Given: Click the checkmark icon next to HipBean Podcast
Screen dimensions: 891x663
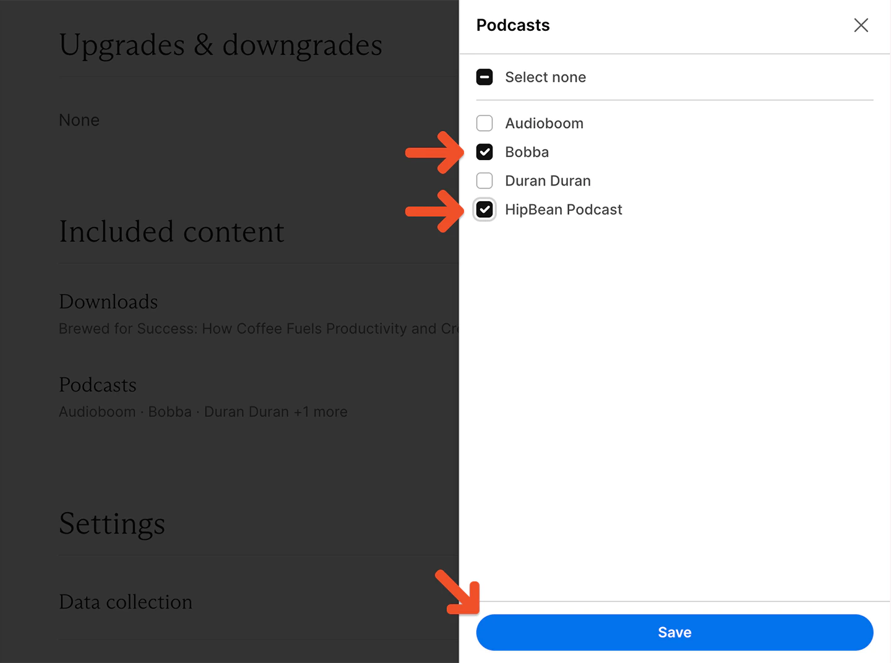Looking at the screenshot, I should [484, 210].
